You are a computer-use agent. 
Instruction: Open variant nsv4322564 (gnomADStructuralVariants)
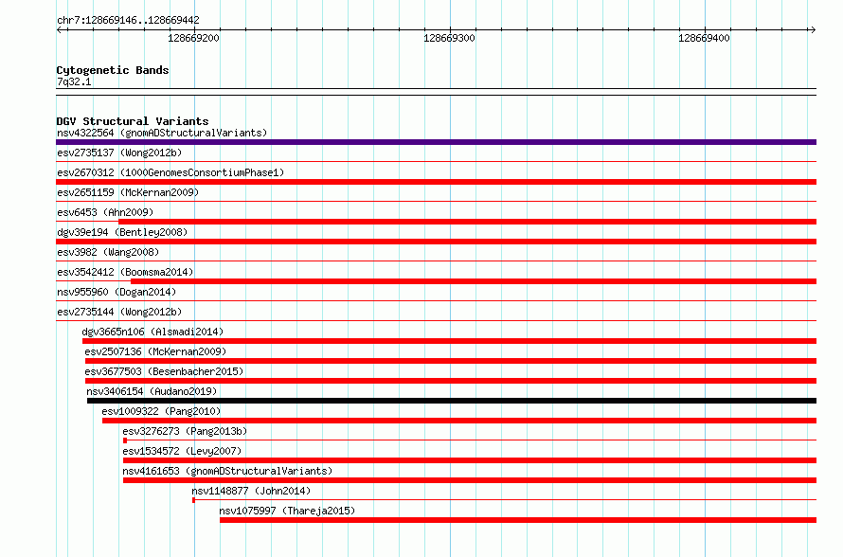click(x=162, y=133)
